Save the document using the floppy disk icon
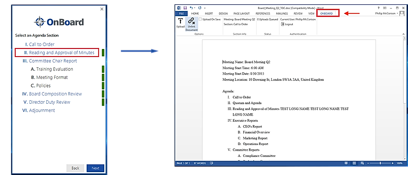This screenshot has height=175, width=408. point(185,8)
